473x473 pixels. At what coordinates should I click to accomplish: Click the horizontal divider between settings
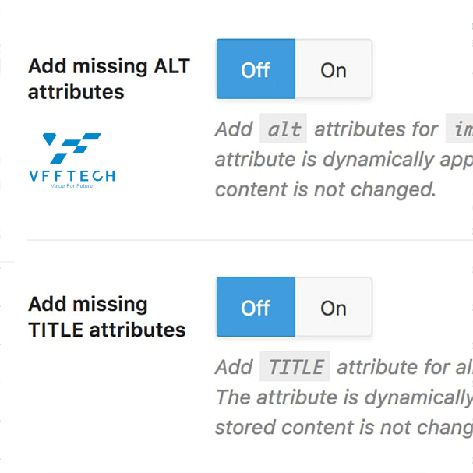250,240
